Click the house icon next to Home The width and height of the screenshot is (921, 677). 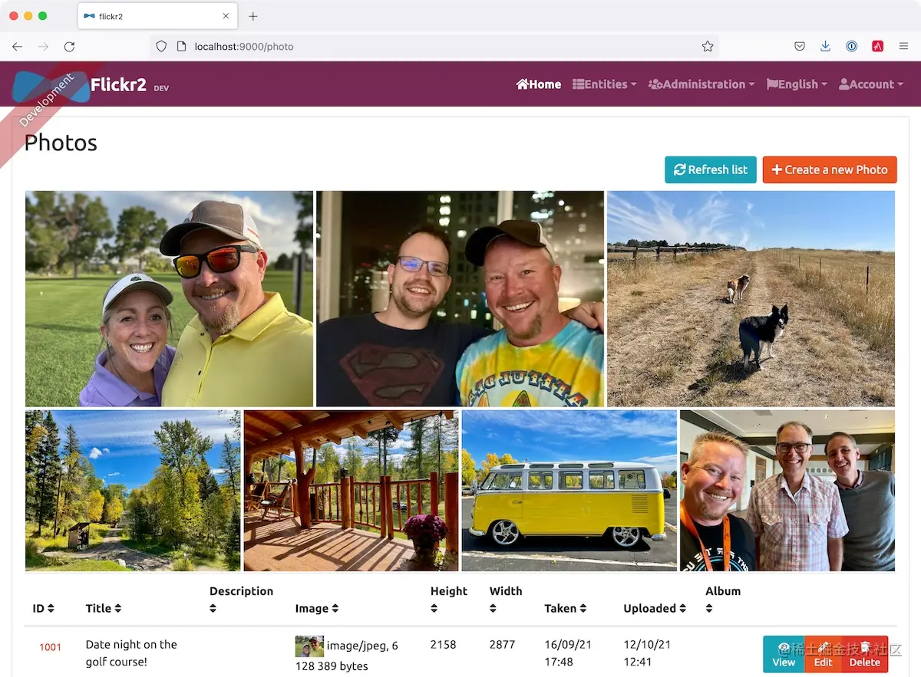pos(523,84)
